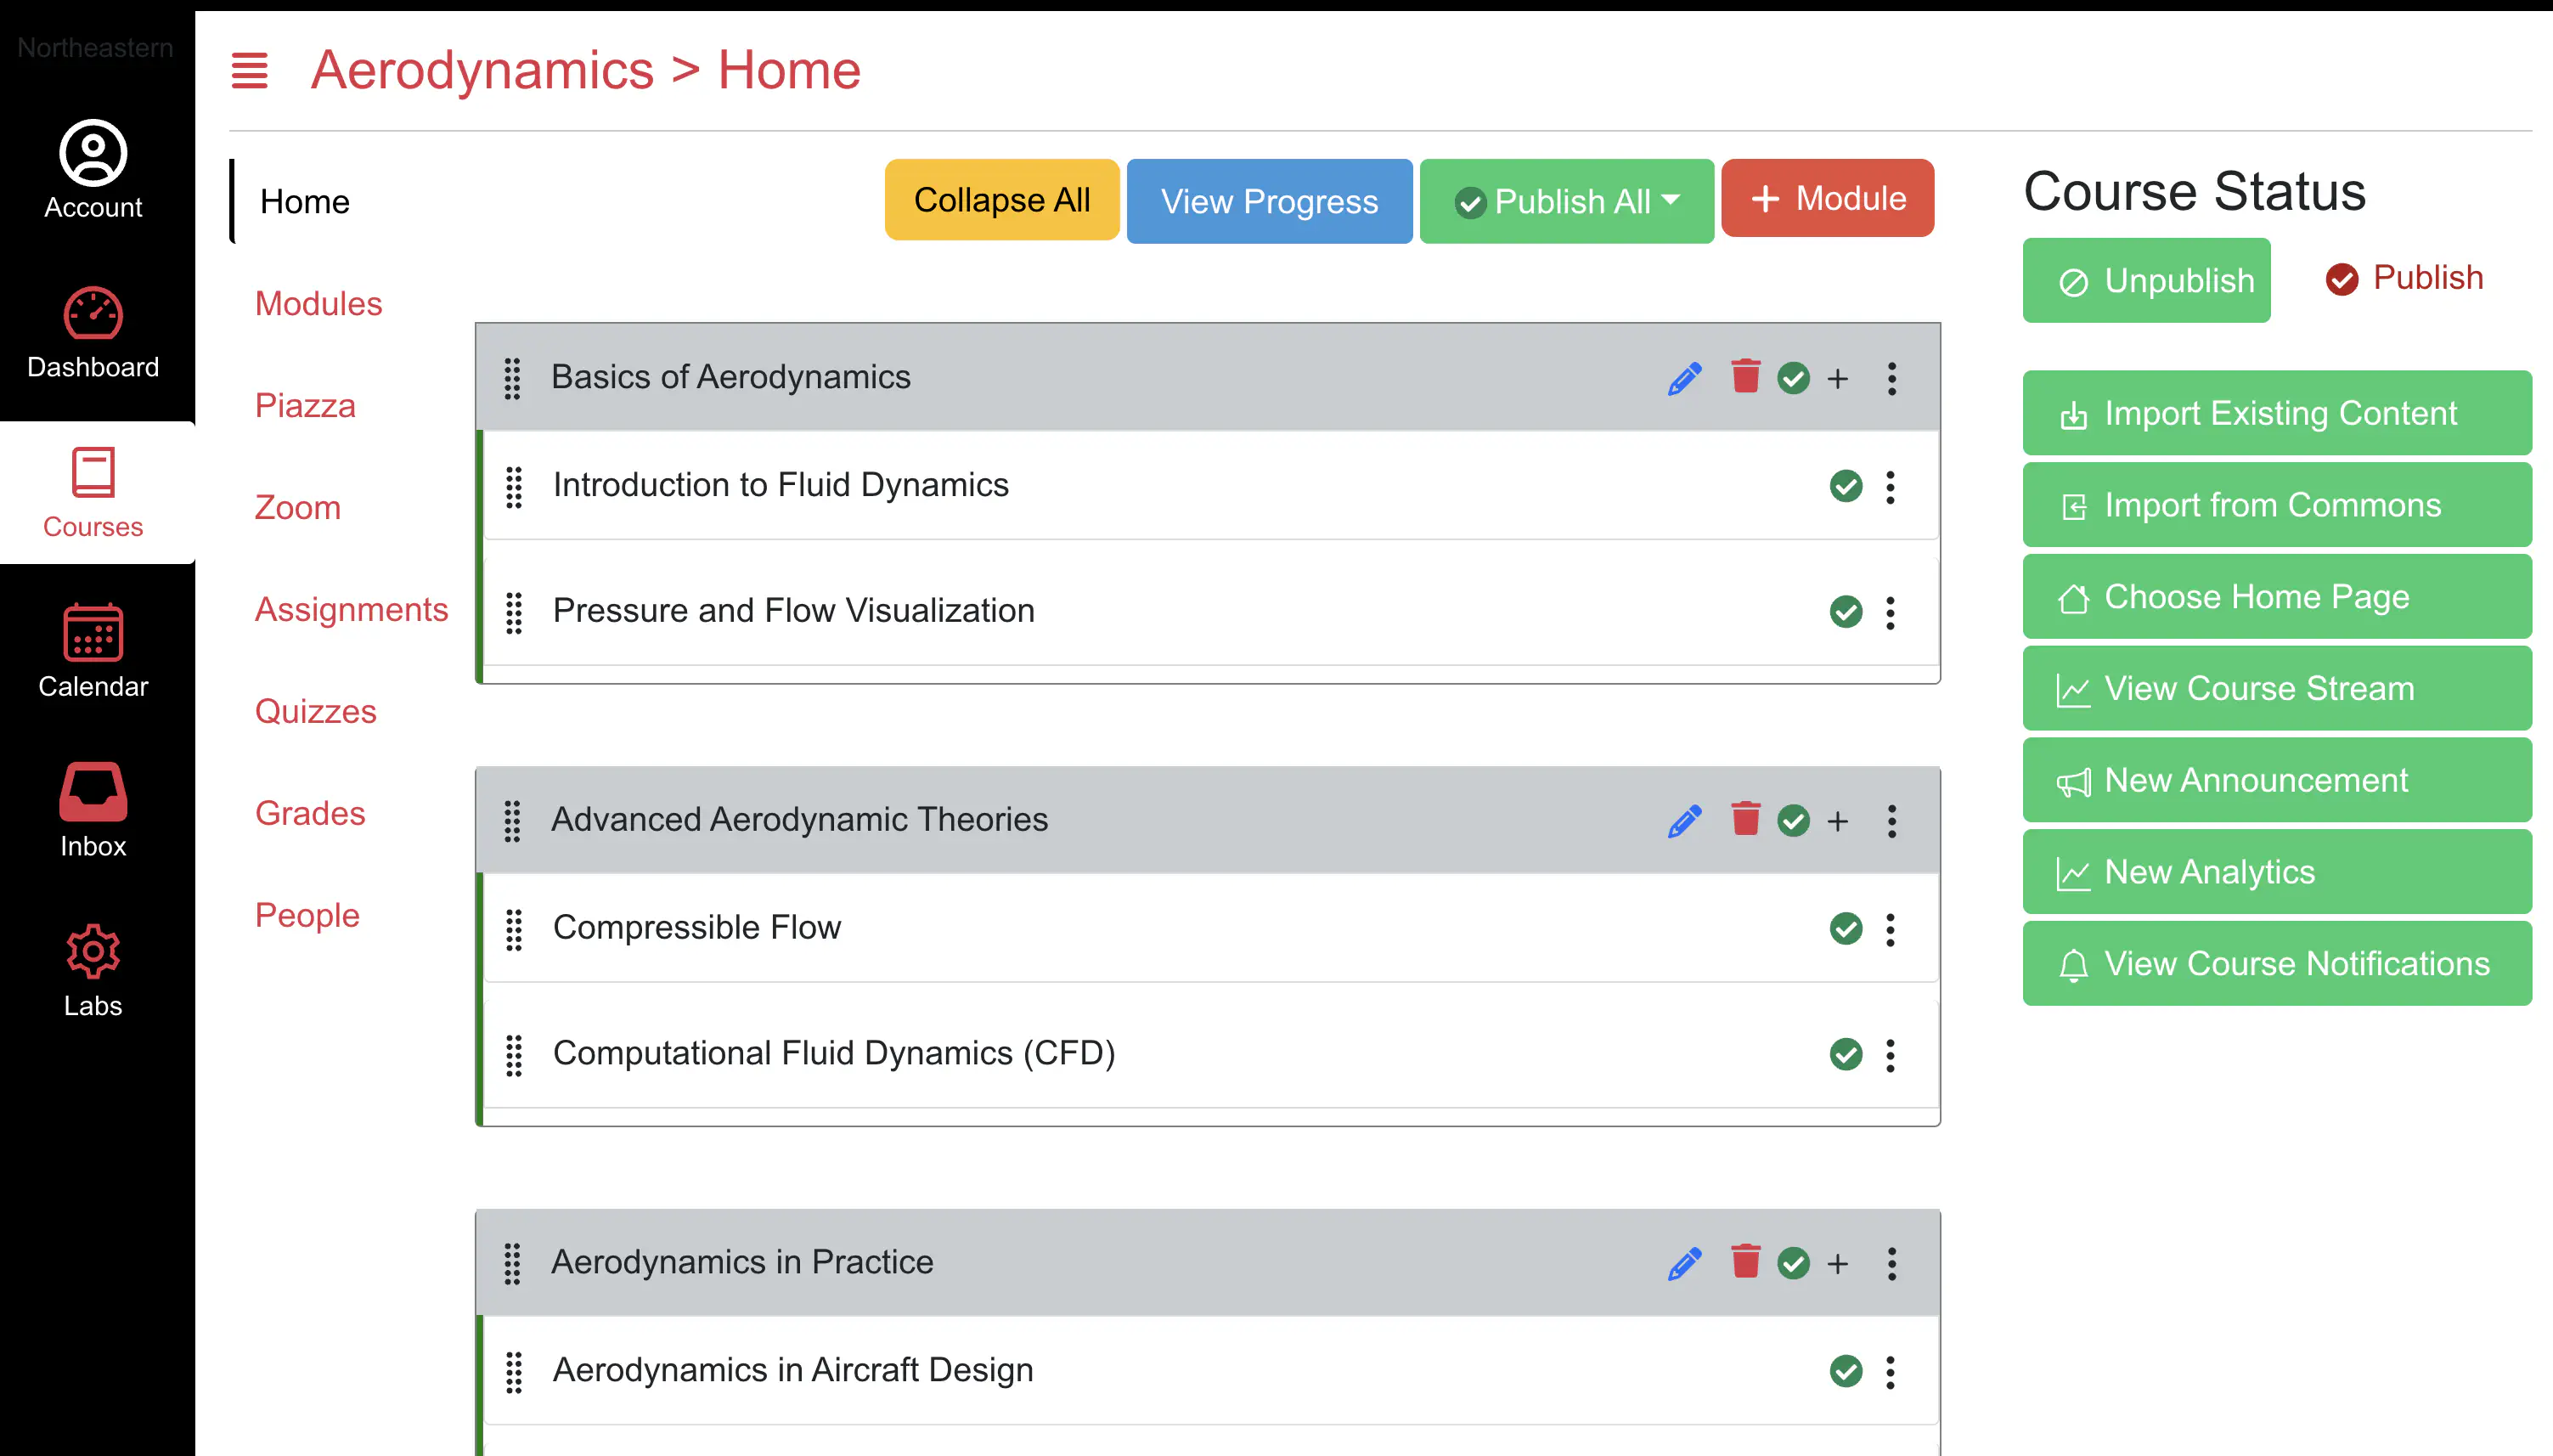Click the Import Existing Content button
2553x1456 pixels.
pyautogui.click(x=2276, y=413)
